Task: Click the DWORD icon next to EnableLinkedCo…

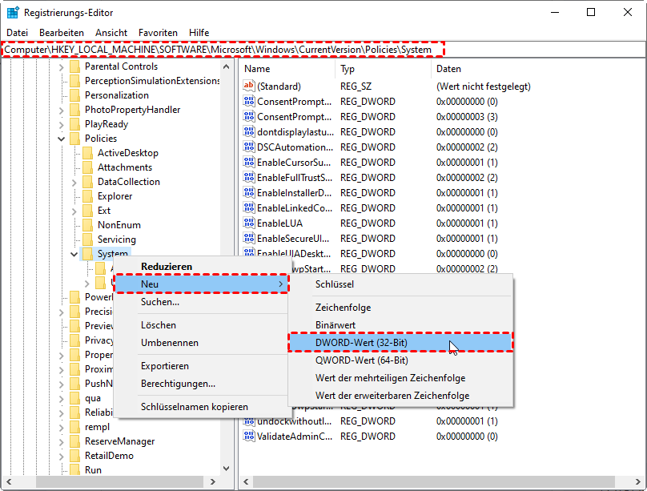Action: [249, 208]
